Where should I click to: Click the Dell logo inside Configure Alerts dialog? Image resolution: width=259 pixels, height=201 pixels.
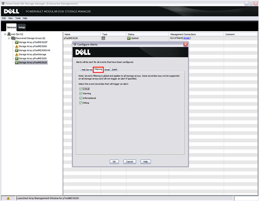pyautogui.click(x=83, y=52)
